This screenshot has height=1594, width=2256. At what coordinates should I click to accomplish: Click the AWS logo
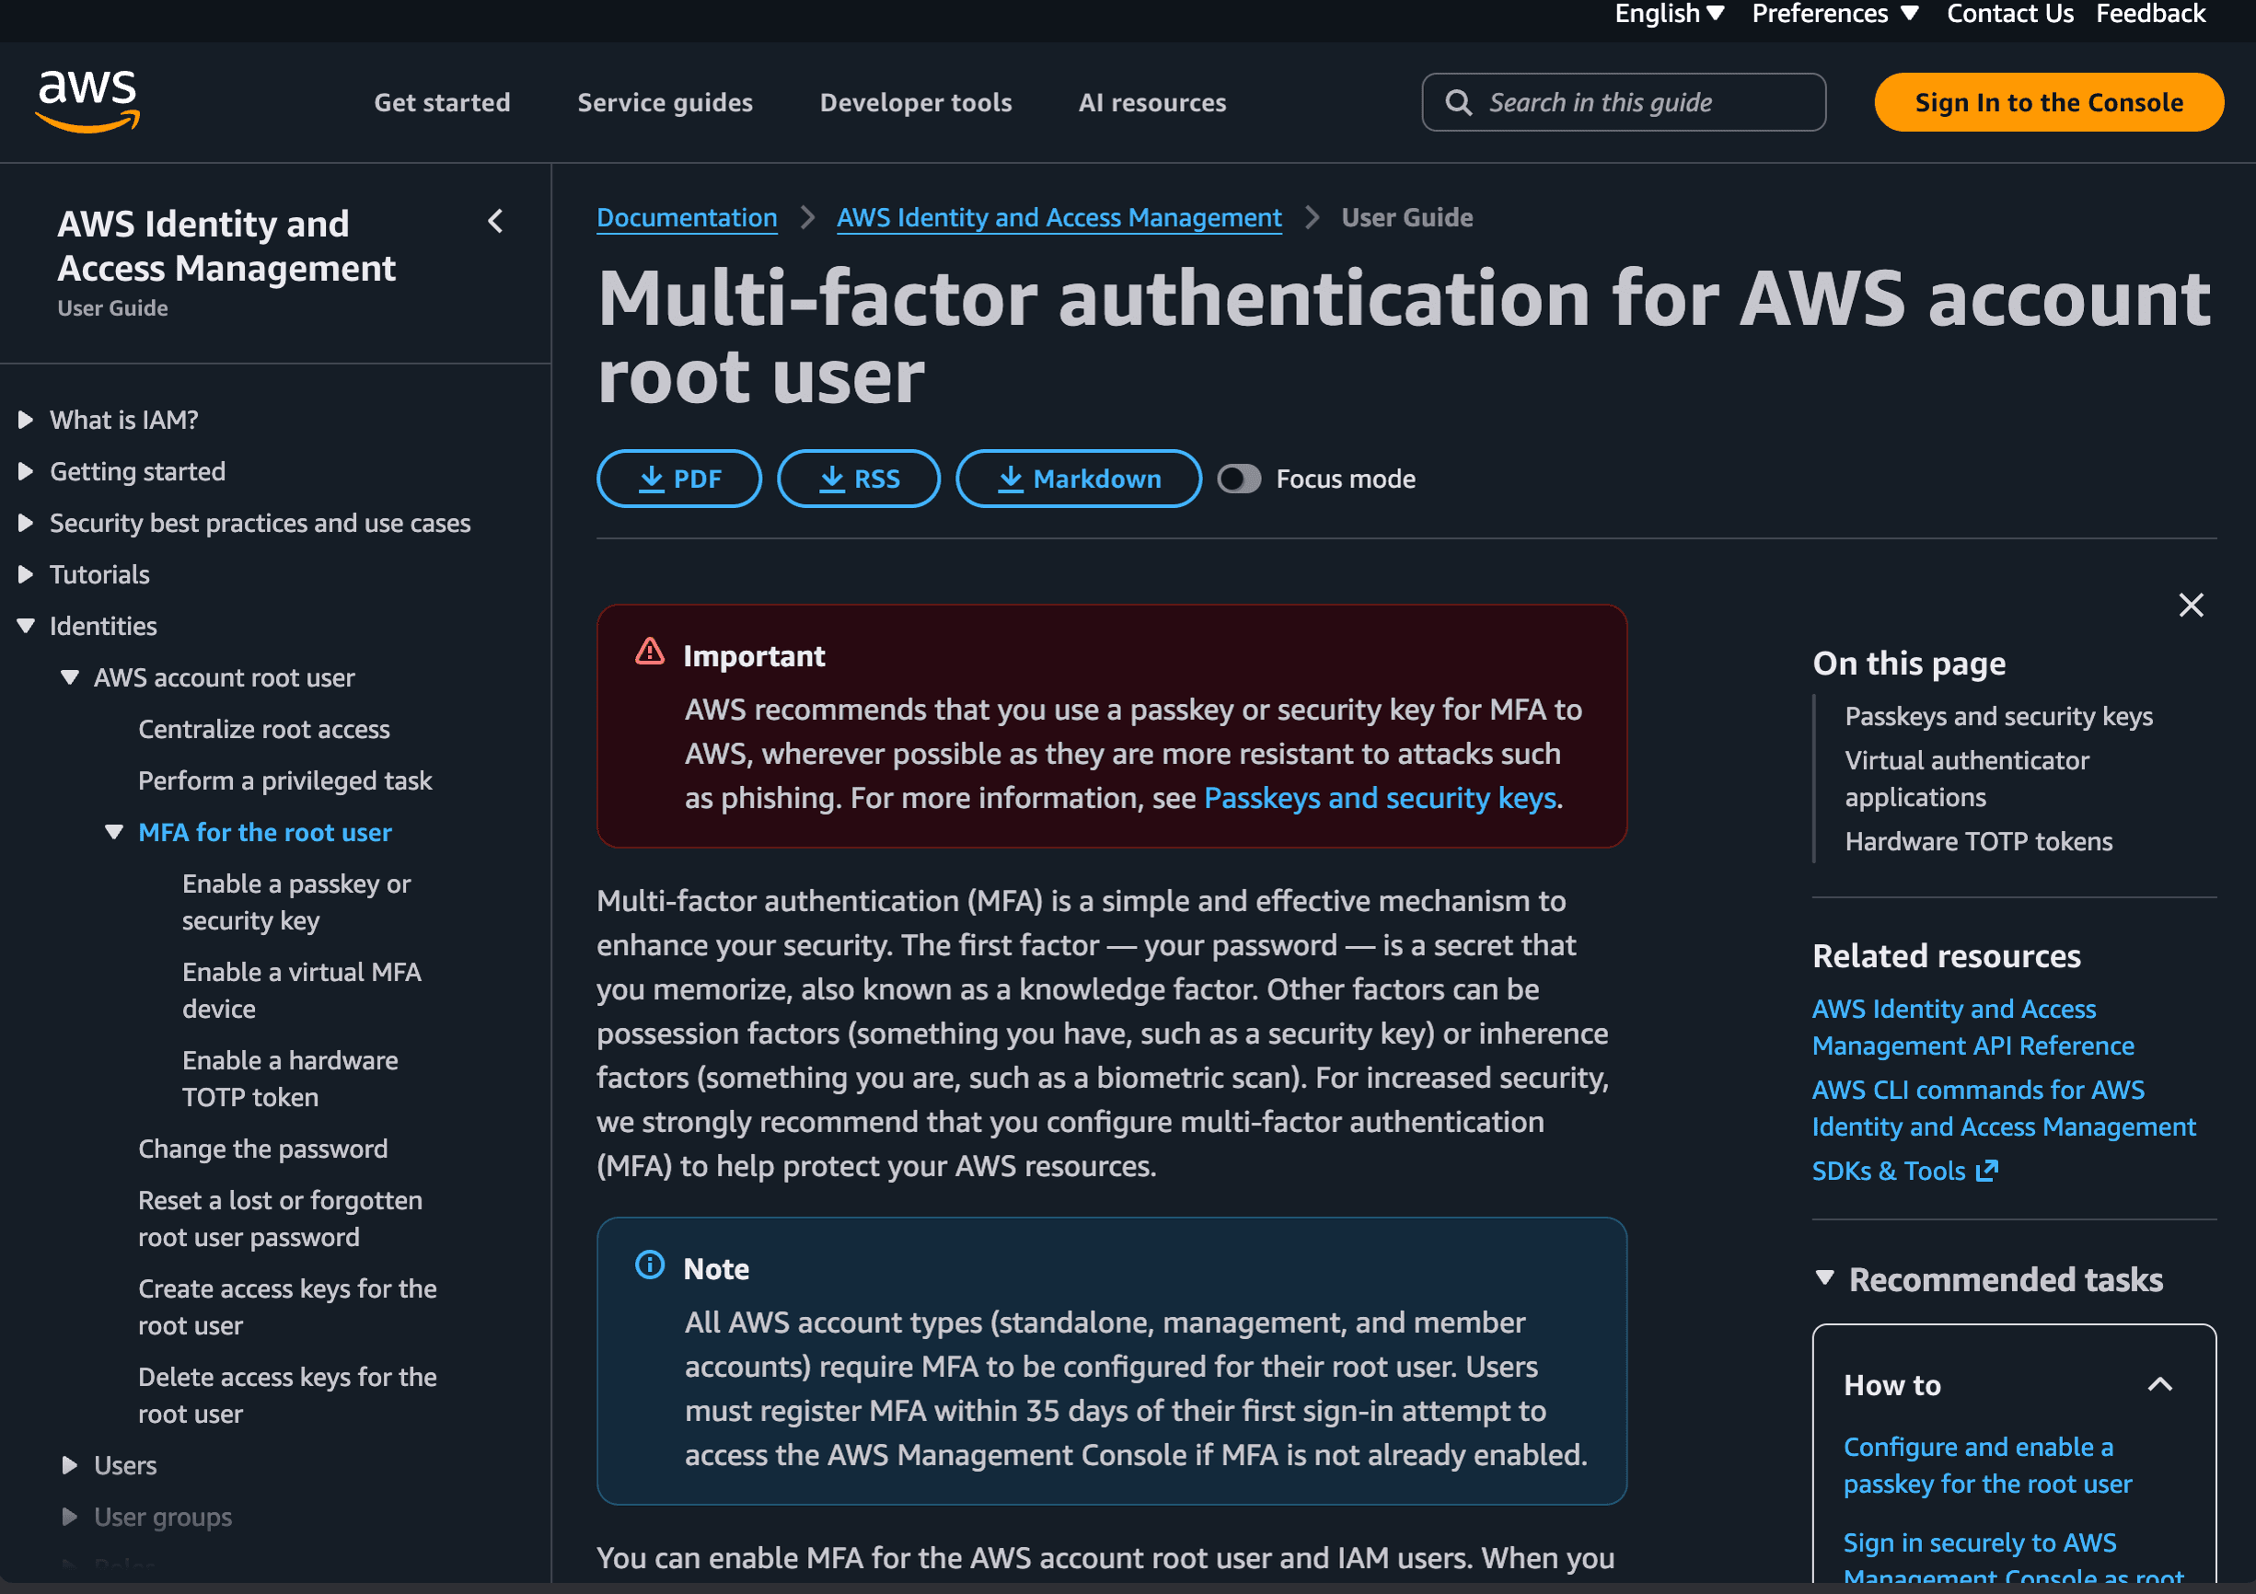(x=88, y=100)
